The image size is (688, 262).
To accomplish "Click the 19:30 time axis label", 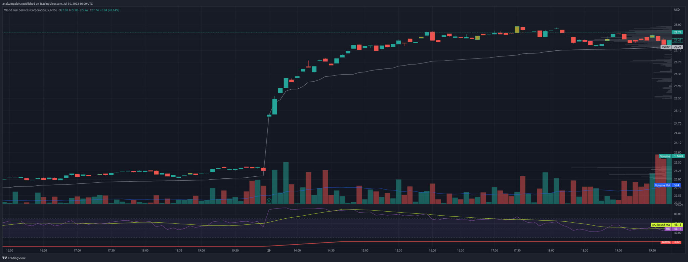I will tap(652, 251).
